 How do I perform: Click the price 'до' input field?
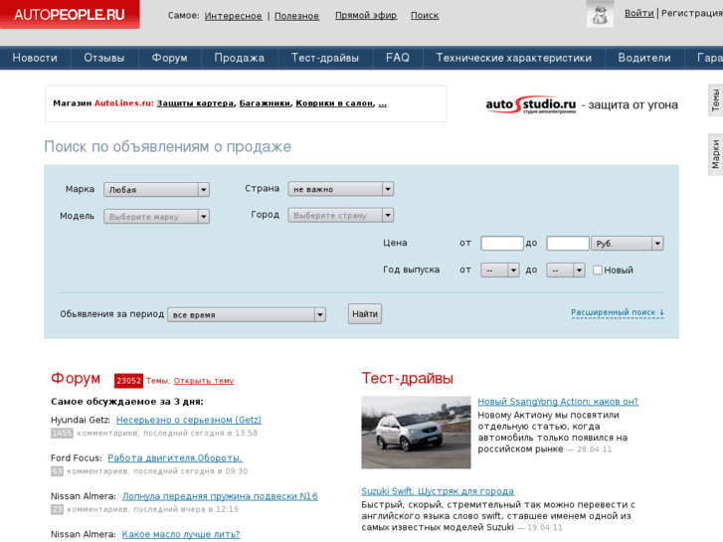click(x=568, y=243)
